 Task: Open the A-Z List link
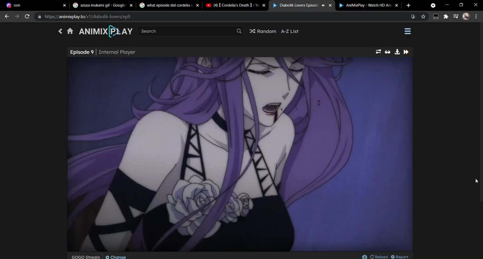pos(290,31)
